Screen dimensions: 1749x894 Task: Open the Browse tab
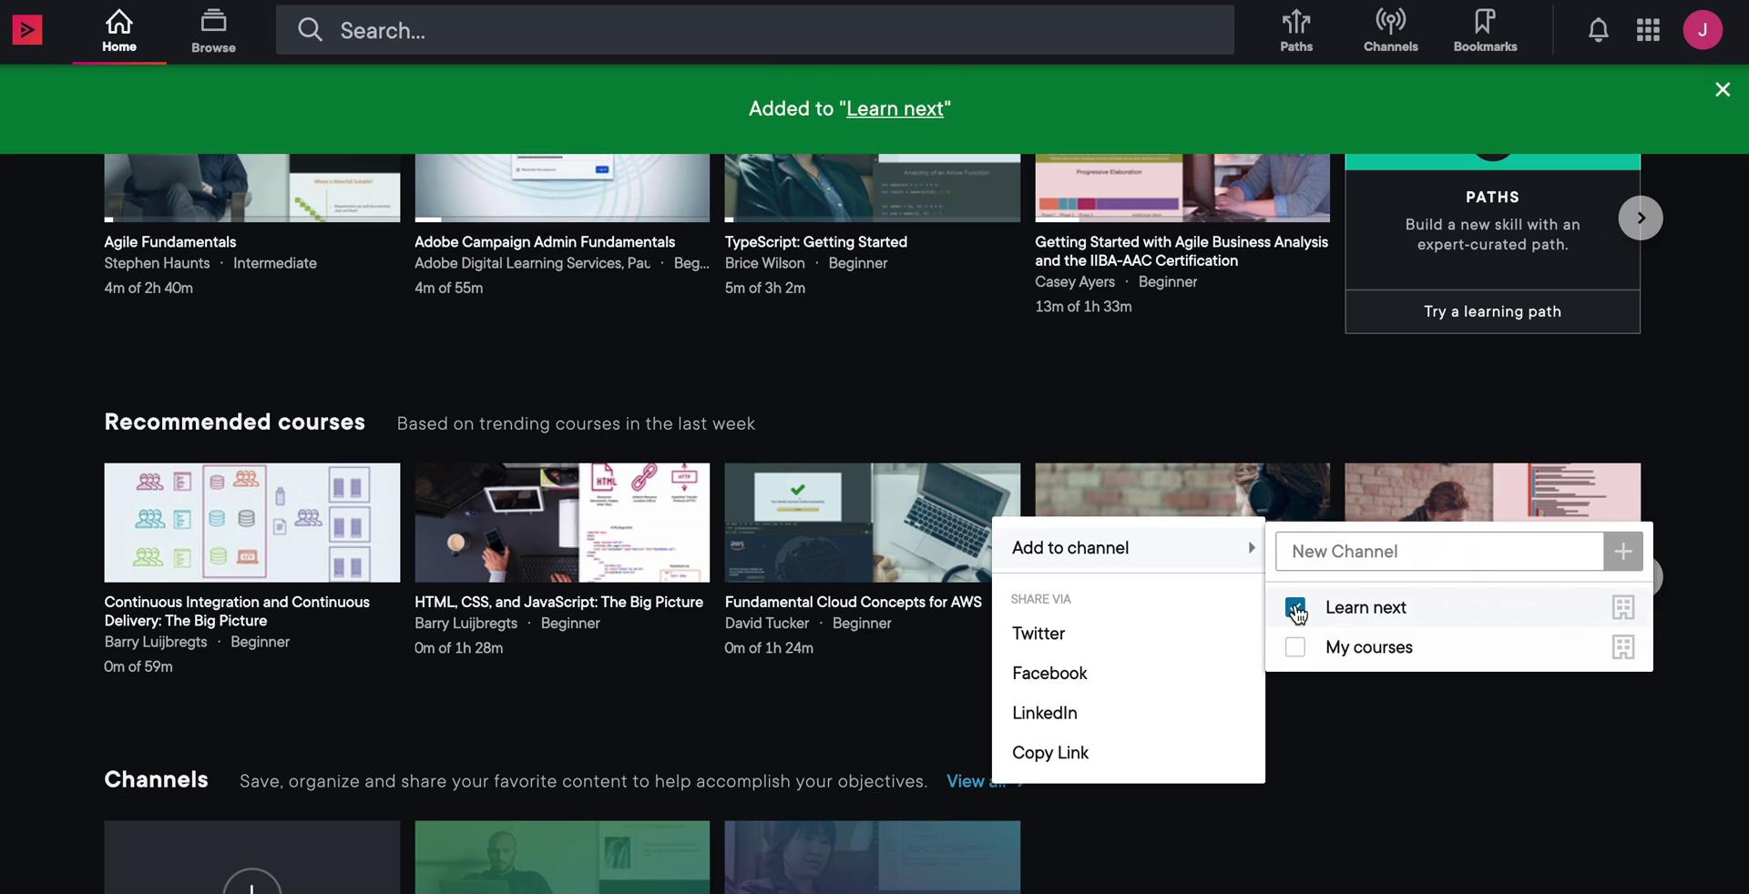click(213, 32)
